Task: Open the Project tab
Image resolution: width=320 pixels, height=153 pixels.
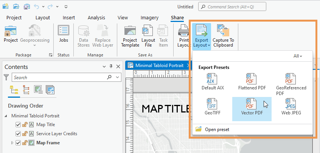Action: point(14,18)
